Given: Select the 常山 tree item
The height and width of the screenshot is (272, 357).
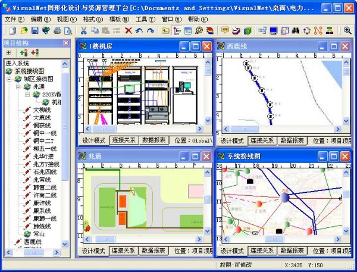Looking at the screenshot, I should 39,234.
